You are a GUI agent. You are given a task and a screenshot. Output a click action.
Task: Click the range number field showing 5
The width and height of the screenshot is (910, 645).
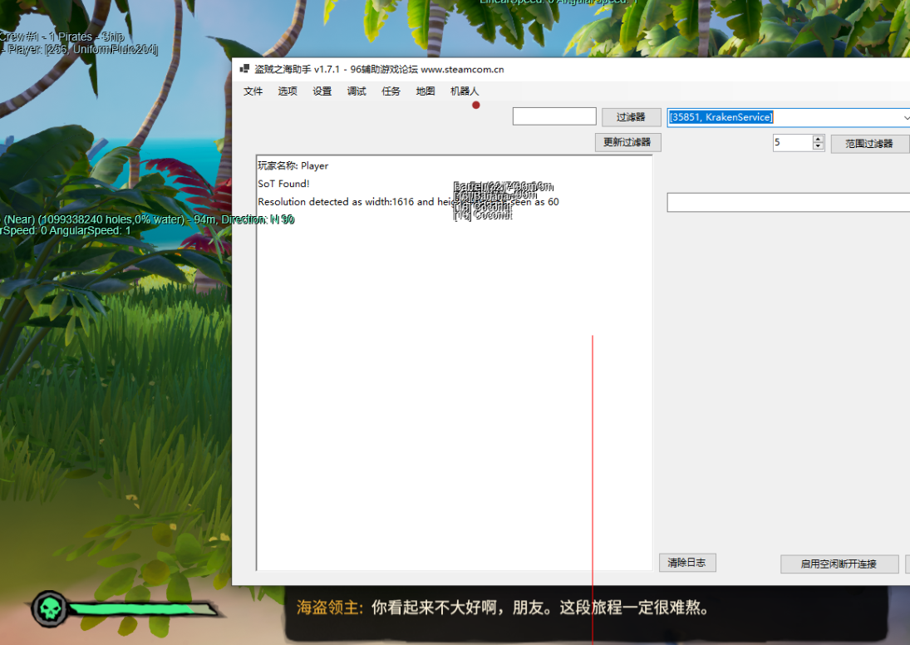(x=793, y=142)
